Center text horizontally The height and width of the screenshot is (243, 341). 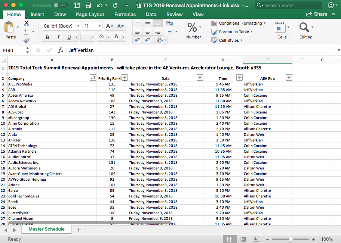(x=148, y=32)
